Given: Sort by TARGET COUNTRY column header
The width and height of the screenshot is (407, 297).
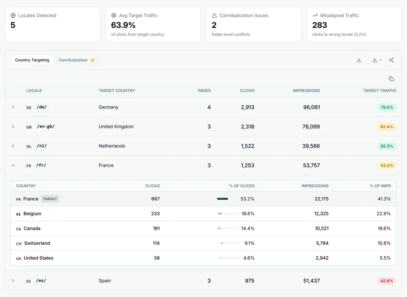Looking at the screenshot, I should (117, 91).
